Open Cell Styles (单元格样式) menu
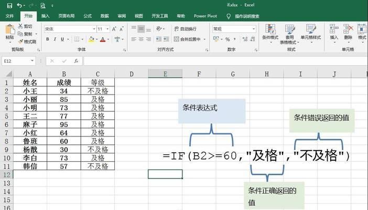368x210 pixels. [x=311, y=34]
